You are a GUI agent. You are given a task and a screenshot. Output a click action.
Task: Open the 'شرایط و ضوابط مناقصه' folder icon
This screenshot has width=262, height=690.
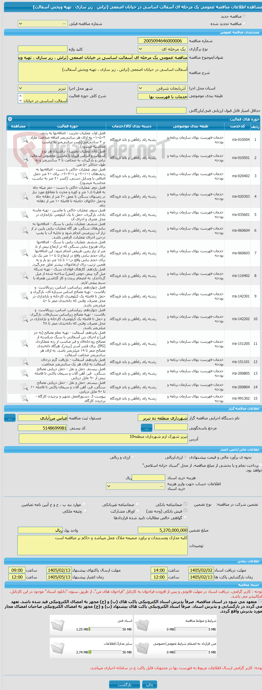[x=142, y=625]
